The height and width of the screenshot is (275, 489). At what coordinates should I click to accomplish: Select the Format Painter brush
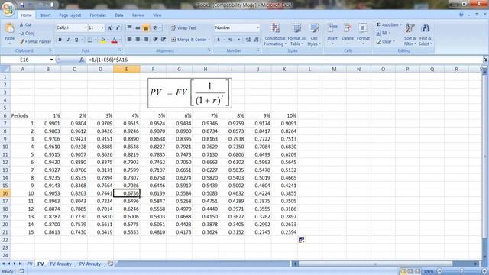point(21,41)
